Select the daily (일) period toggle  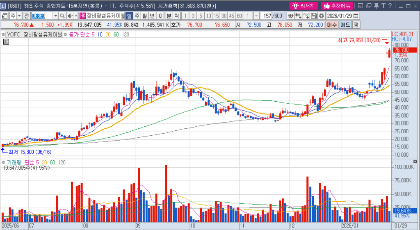click(129, 16)
